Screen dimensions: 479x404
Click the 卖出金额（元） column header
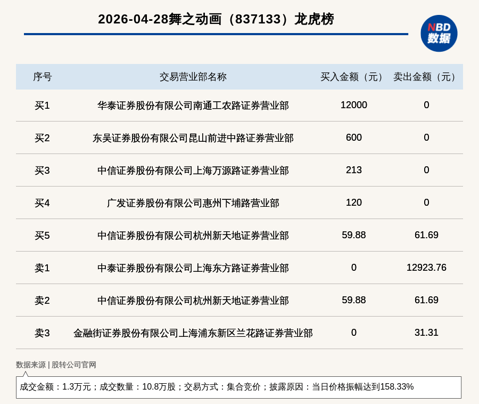click(x=426, y=77)
